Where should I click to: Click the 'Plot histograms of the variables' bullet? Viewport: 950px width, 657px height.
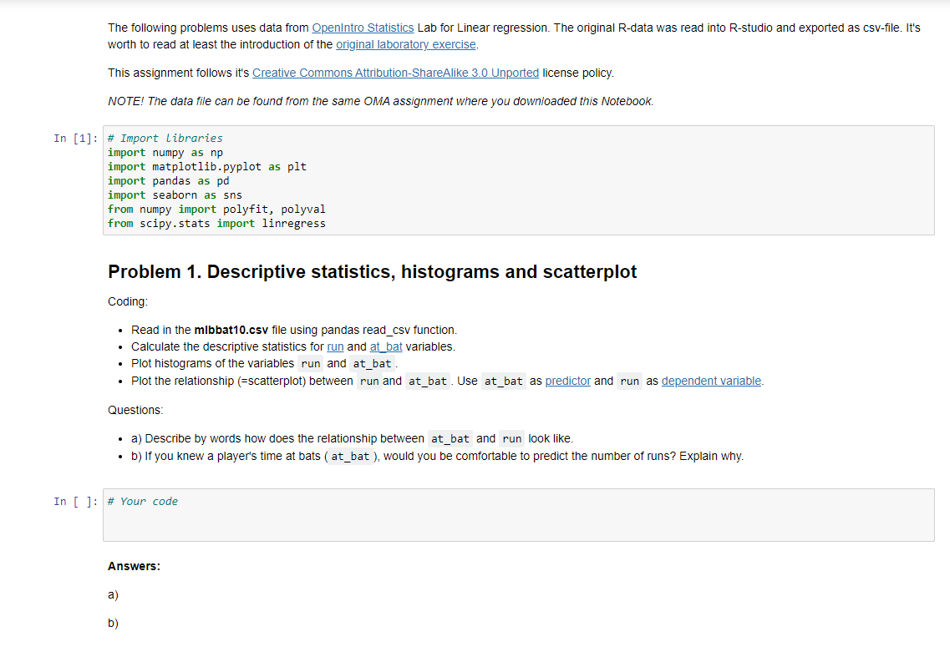(x=264, y=364)
